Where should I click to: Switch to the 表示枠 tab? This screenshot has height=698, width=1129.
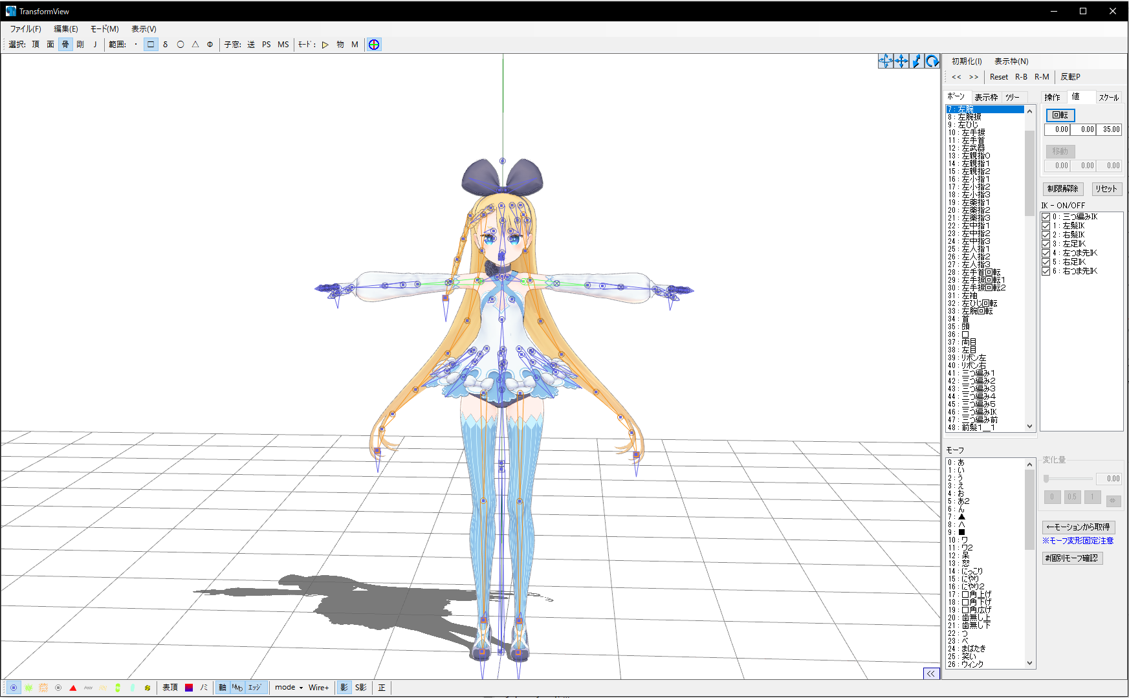[986, 98]
